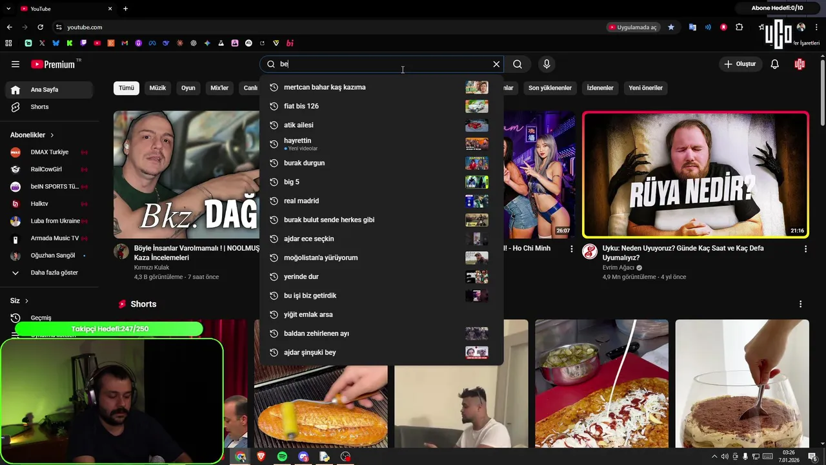Choose suggestion 'real madrid'
Image resolution: width=826 pixels, height=465 pixels.
click(381, 201)
